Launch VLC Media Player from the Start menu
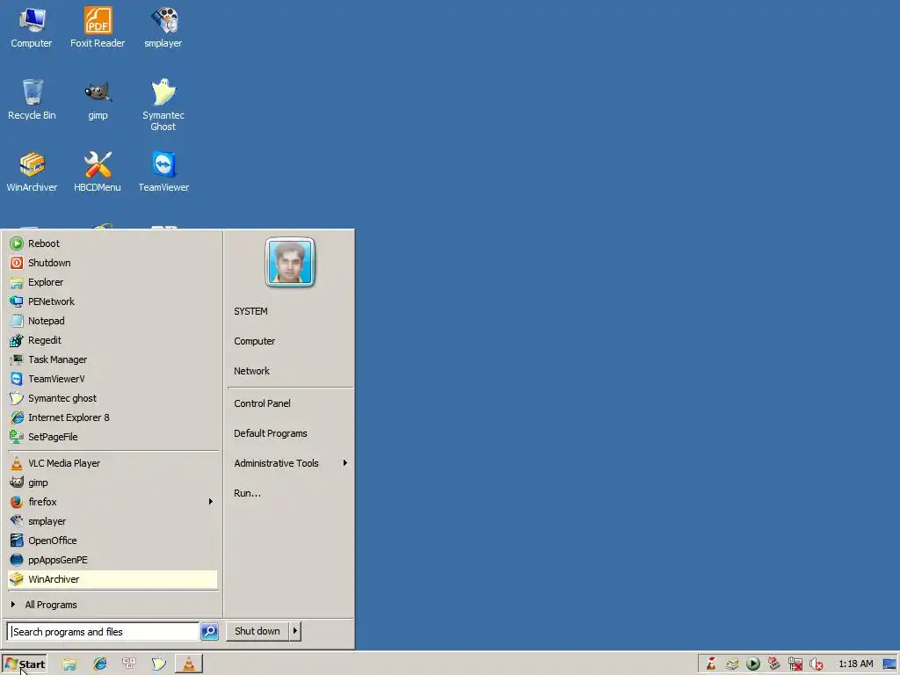This screenshot has height=675, width=900. tap(112, 463)
